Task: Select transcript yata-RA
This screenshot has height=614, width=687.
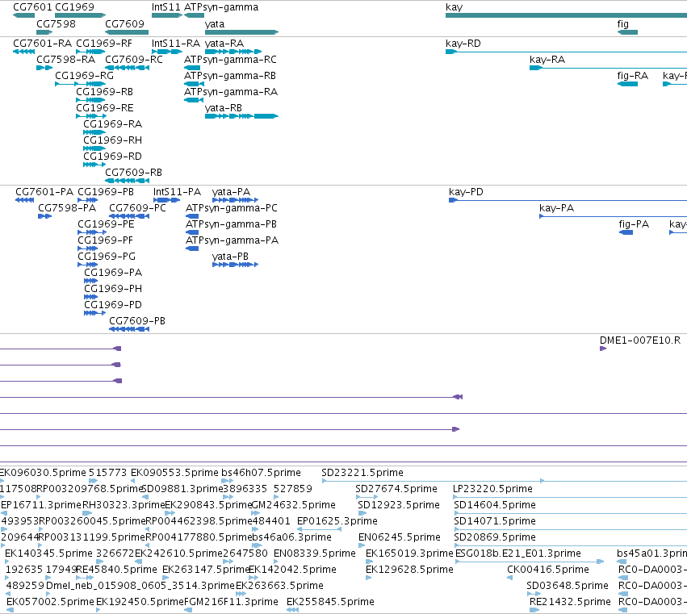Action: coord(224,44)
